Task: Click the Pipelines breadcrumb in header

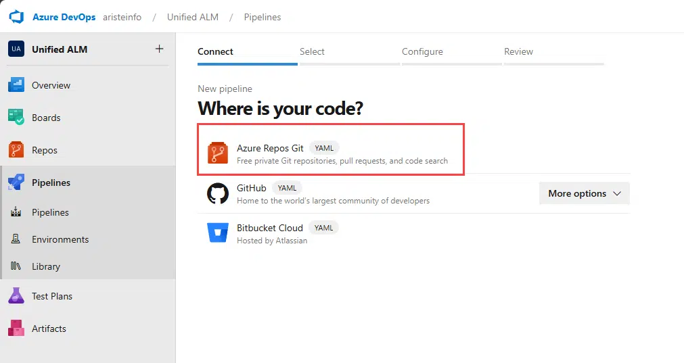Action: pos(263,17)
